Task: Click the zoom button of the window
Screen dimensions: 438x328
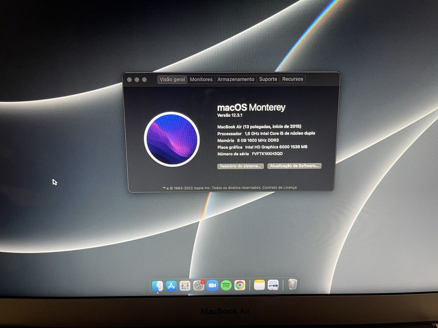Action: 145,80
